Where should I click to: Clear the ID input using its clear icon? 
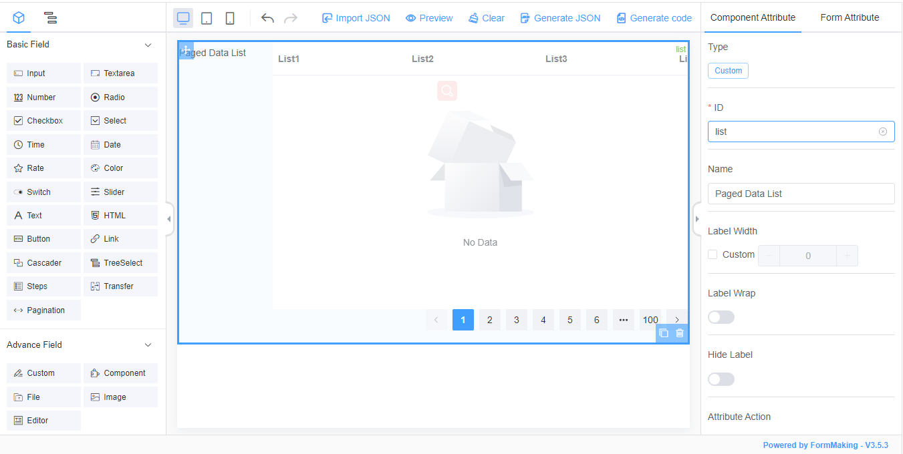(x=883, y=132)
